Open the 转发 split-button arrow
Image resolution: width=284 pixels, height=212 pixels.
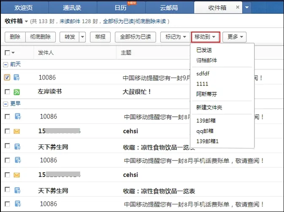coord(82,37)
